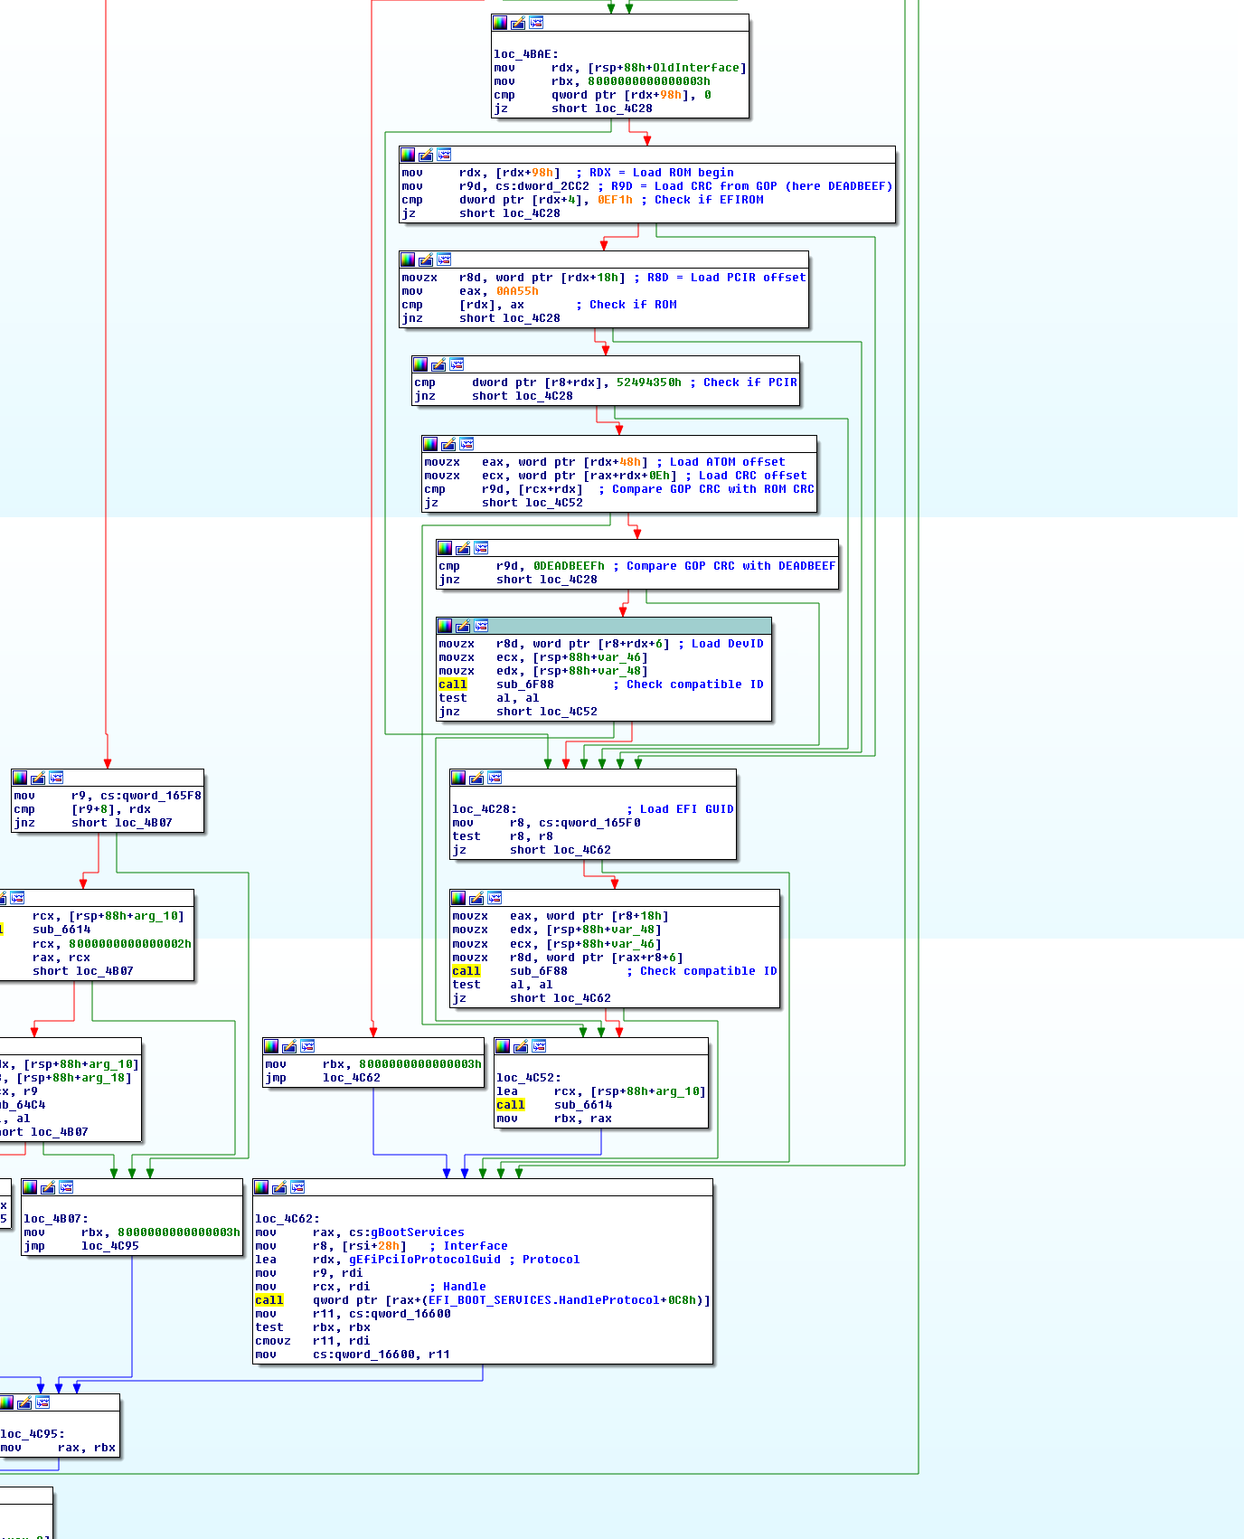Click 'sub_6F88' in the Load DevID block

pyautogui.click(x=525, y=685)
